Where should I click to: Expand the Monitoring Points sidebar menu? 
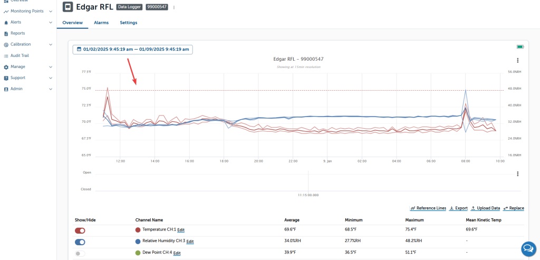[50, 11]
